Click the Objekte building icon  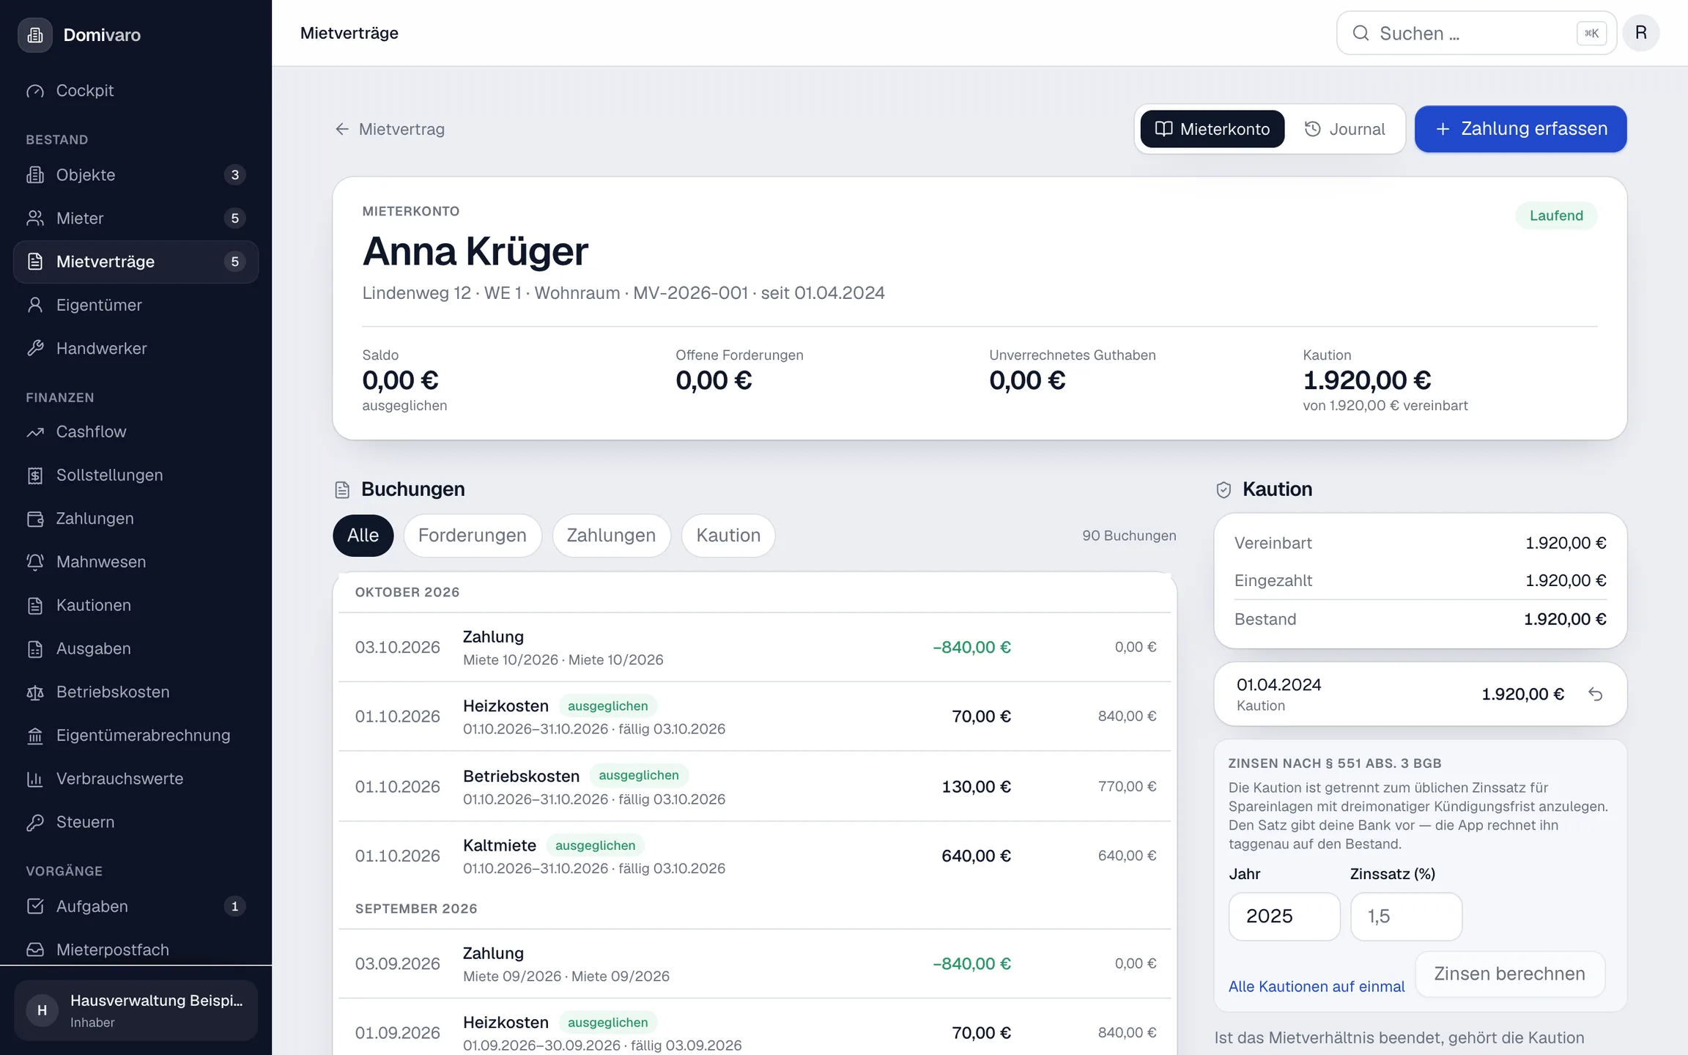pos(35,175)
